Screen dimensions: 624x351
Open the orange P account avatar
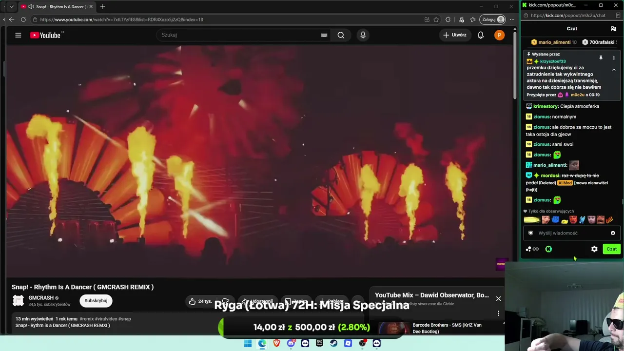(499, 35)
